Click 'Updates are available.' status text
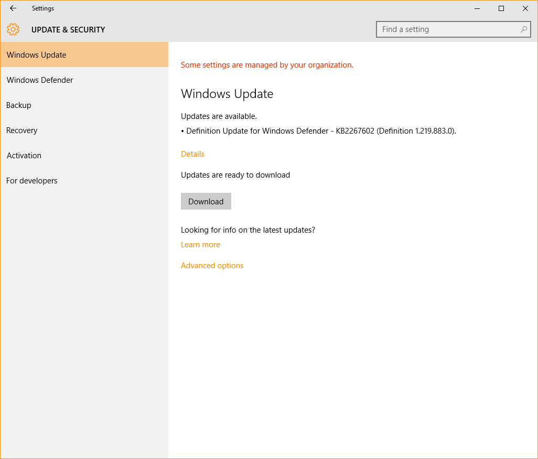This screenshot has width=538, height=459. 219,116
